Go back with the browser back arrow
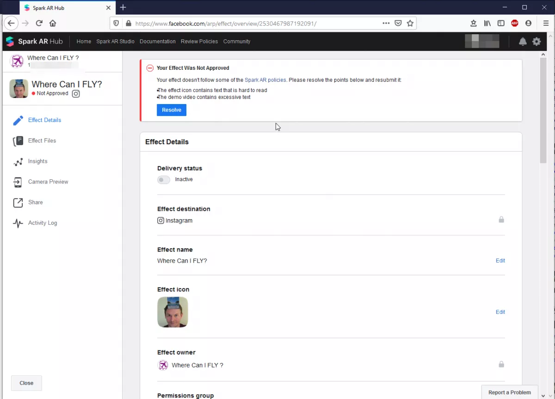555x399 pixels. click(x=11, y=23)
